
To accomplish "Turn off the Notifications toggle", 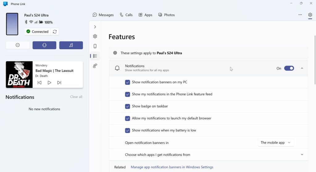I will click(289, 68).
